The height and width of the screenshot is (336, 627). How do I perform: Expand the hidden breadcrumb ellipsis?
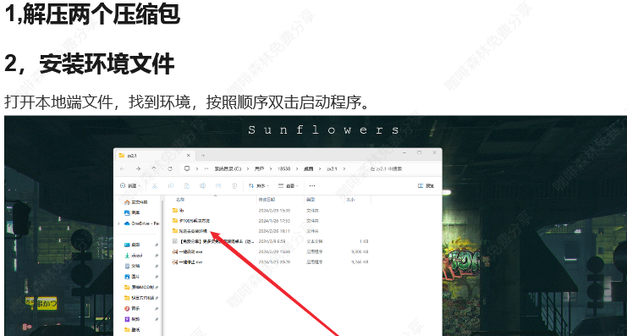(x=206, y=168)
